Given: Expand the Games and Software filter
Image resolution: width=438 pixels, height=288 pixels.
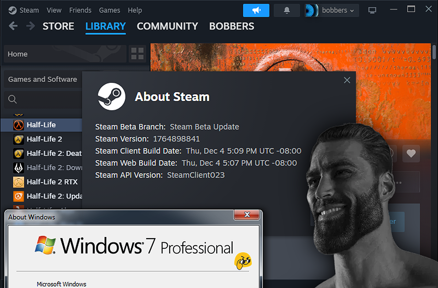Looking at the screenshot, I should 42,79.
